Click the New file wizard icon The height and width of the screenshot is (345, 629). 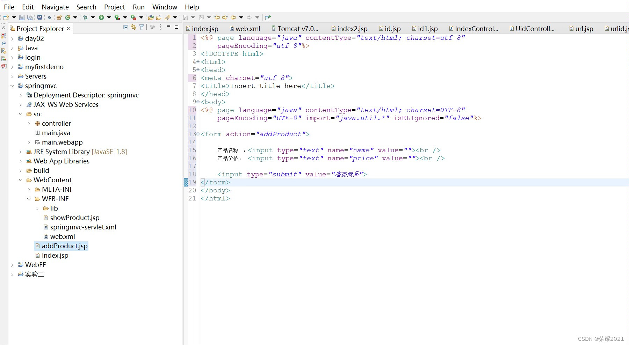click(x=6, y=17)
